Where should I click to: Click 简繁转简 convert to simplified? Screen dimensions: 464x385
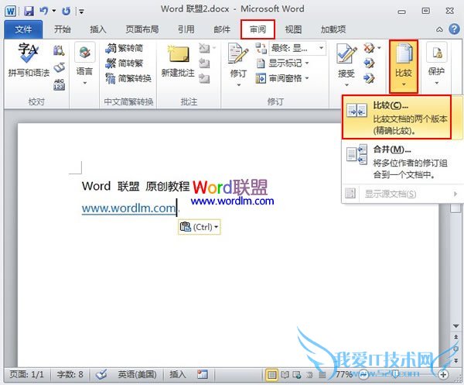click(x=125, y=48)
